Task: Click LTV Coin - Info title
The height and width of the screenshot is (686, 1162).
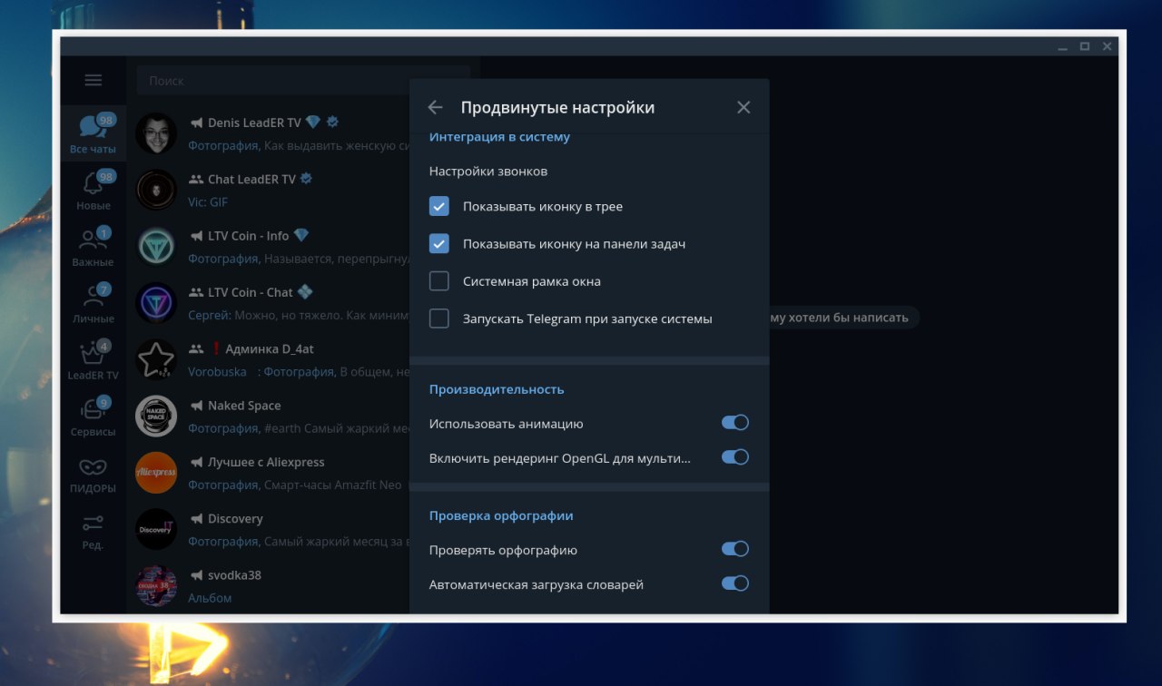Action: point(248,236)
